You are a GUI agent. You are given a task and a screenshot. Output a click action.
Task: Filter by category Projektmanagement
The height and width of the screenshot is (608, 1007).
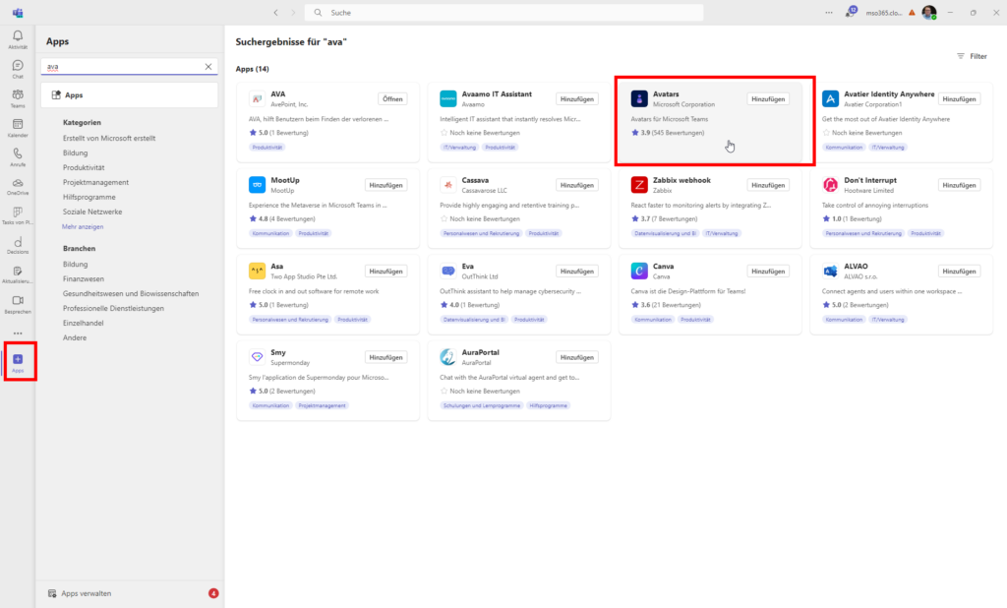tap(95, 182)
